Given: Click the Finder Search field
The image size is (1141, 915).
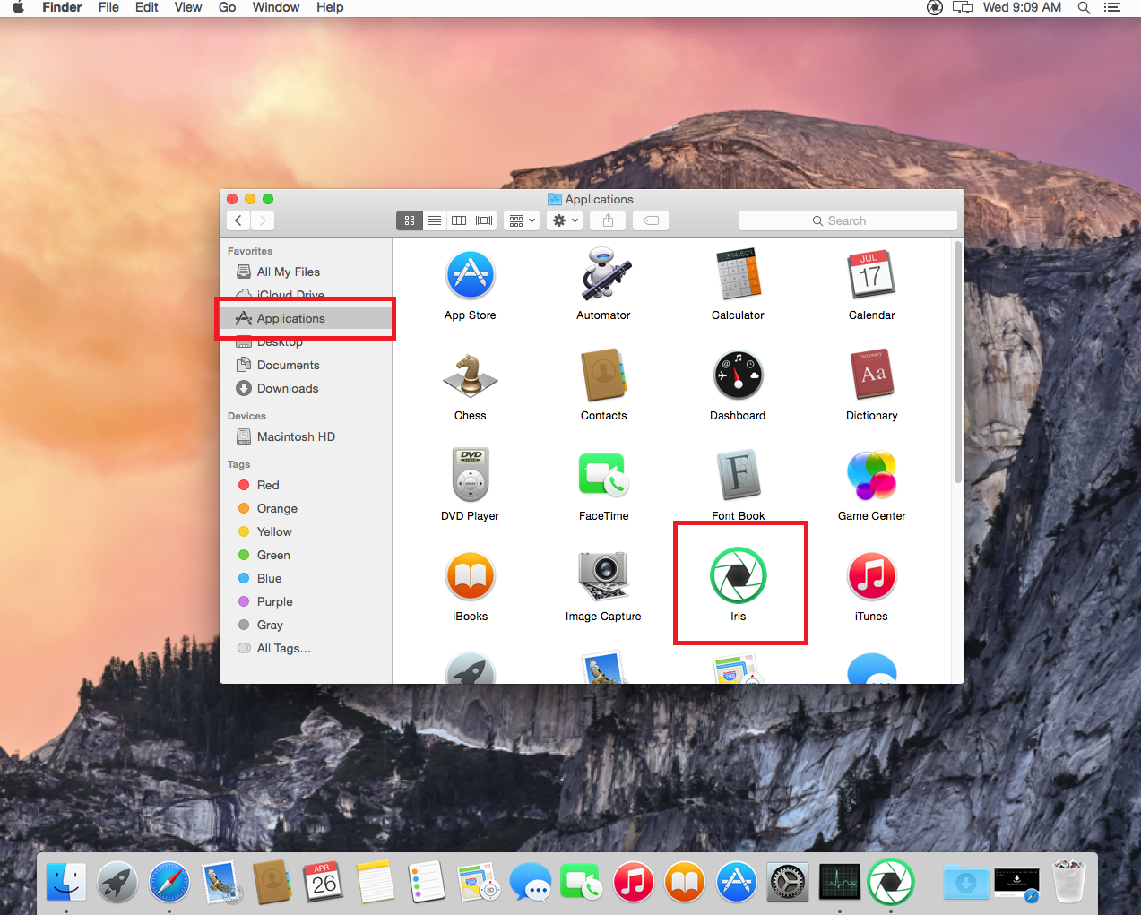Looking at the screenshot, I should 848,220.
